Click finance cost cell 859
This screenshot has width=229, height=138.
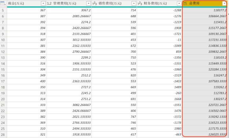(159, 52)
